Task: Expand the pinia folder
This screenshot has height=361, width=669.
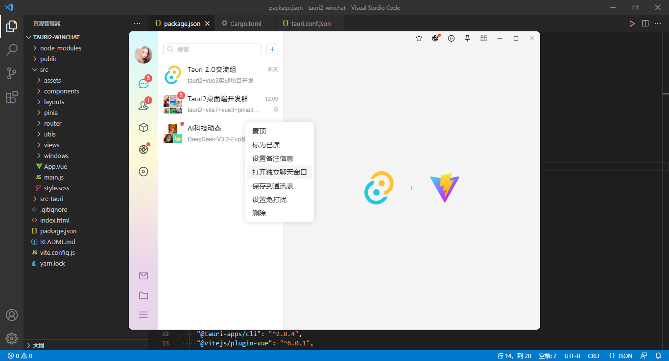Action: (86, 113)
